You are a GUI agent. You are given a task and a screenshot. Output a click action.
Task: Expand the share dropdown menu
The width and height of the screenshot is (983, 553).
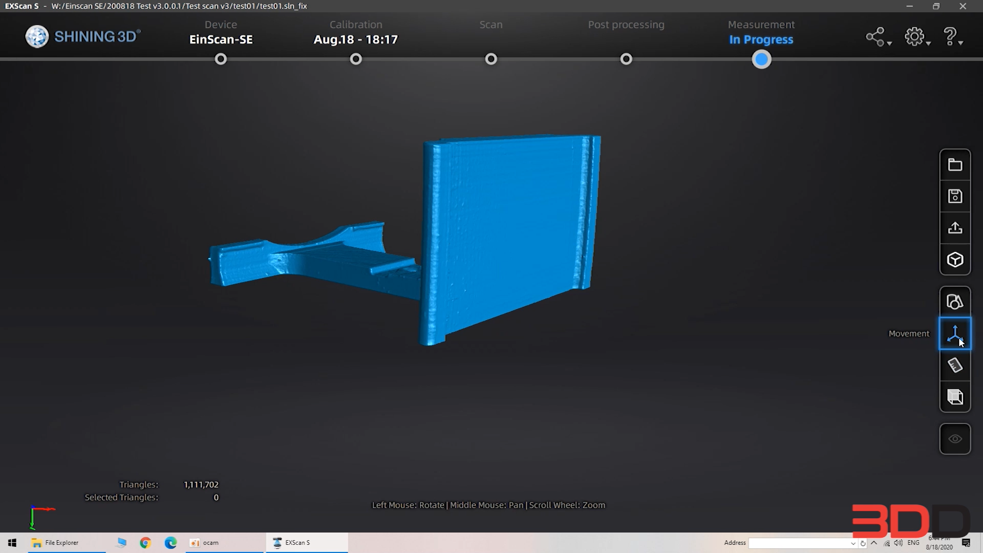pyautogui.click(x=878, y=37)
